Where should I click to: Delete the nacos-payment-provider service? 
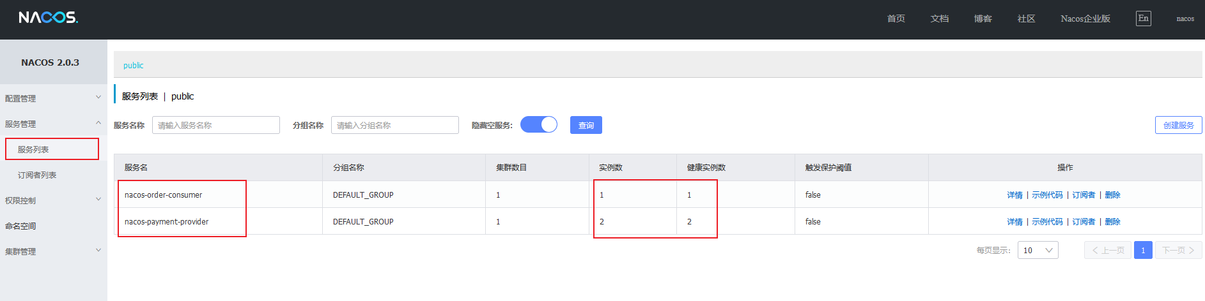(1112, 222)
